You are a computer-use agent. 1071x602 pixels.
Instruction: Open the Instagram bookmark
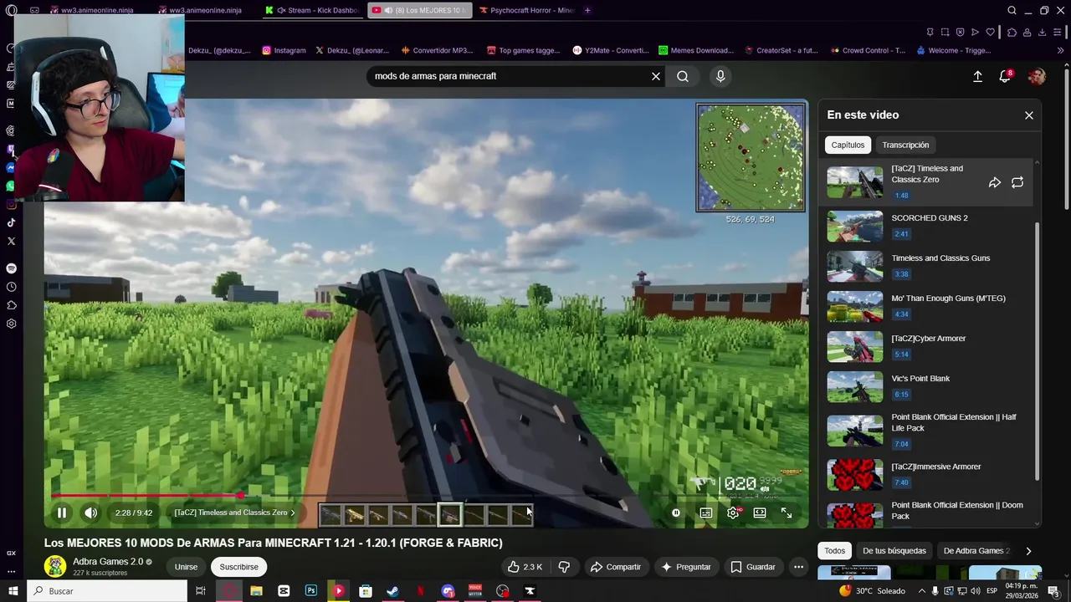click(284, 50)
